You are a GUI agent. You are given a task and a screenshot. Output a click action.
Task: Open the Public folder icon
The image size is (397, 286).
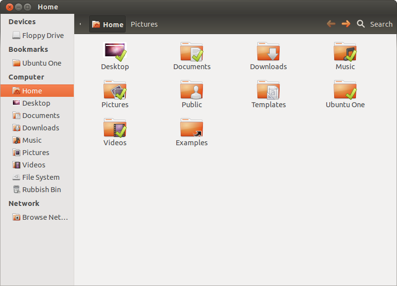pos(192,90)
